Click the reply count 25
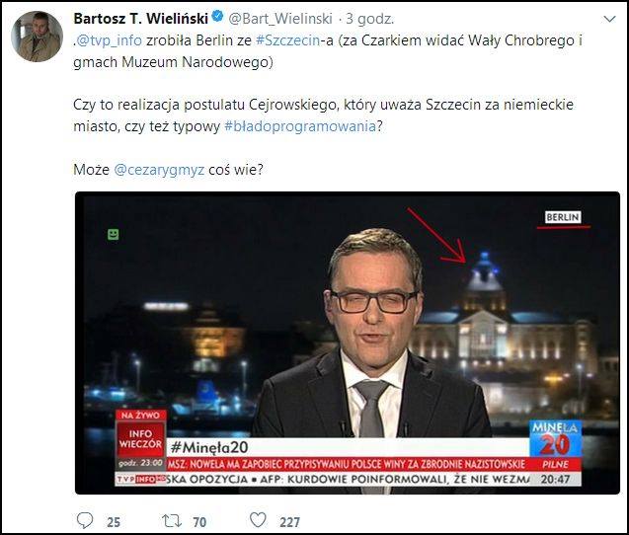Image resolution: width=629 pixels, height=535 pixels. point(114,522)
